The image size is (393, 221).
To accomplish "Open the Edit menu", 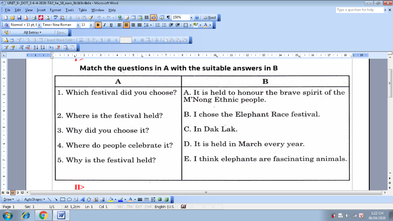I will [x=18, y=10].
